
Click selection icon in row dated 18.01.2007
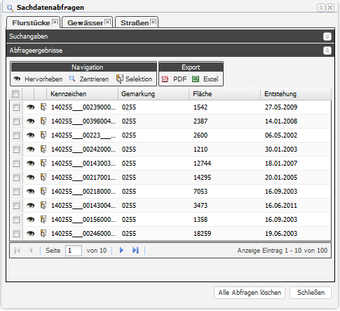(x=43, y=164)
